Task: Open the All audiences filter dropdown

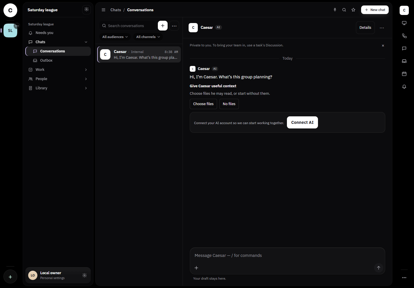Action: [115, 37]
